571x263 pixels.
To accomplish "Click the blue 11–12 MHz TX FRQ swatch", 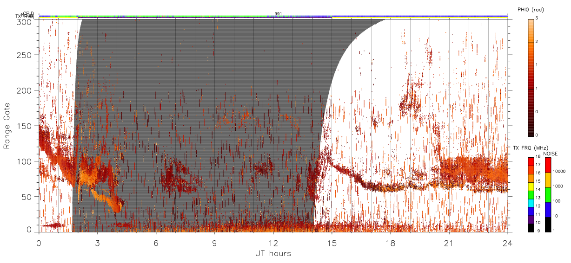I will 531,211.
